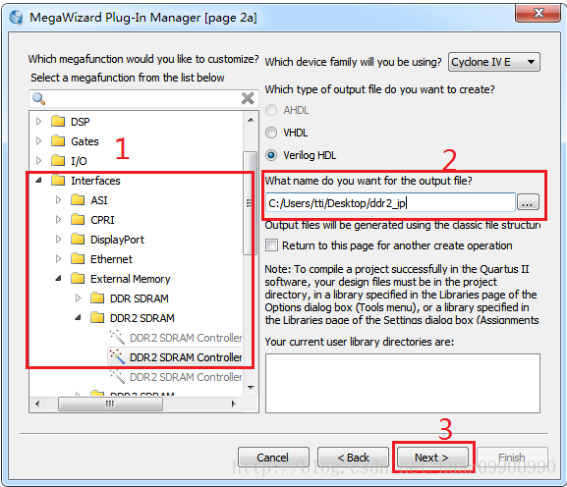This screenshot has height=487, width=567.
Task: Select the DDR SDRAM tree label
Action: [140, 298]
